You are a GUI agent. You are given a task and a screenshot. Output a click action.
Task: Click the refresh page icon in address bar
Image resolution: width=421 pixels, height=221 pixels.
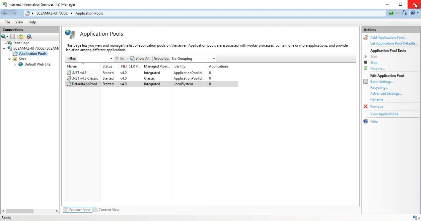(391, 13)
